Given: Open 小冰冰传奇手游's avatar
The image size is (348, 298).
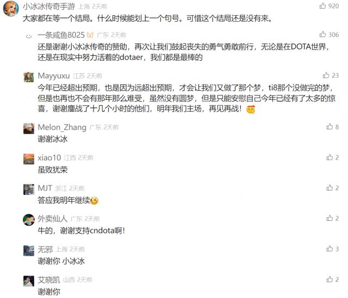Looking at the screenshot, I should point(11,9).
